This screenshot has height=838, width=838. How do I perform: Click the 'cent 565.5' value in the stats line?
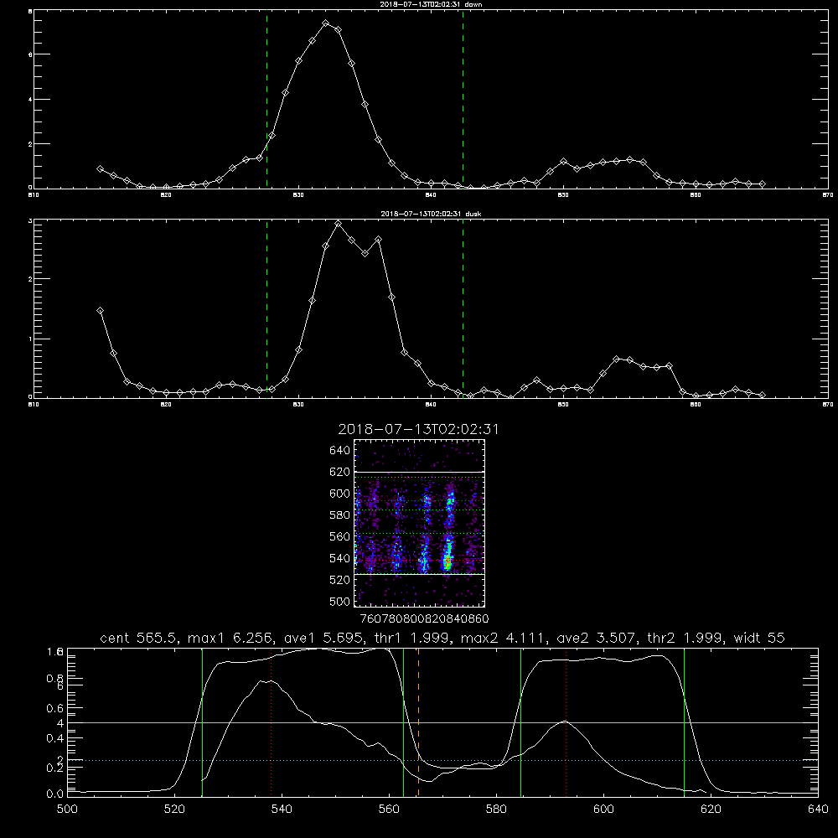coord(138,638)
